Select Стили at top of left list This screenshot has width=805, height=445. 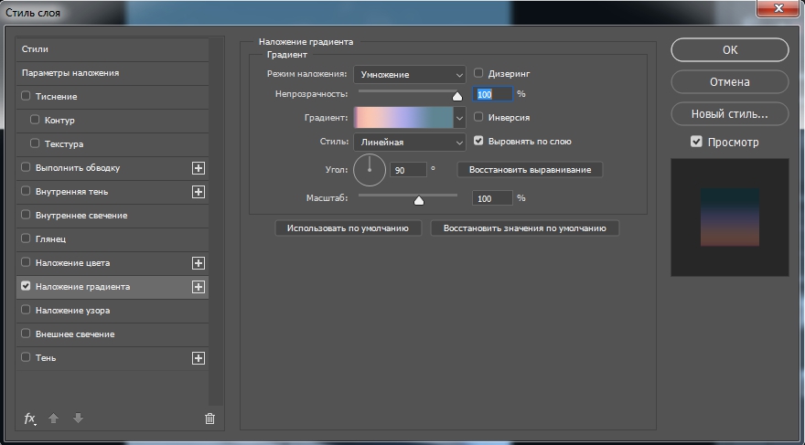tap(35, 48)
